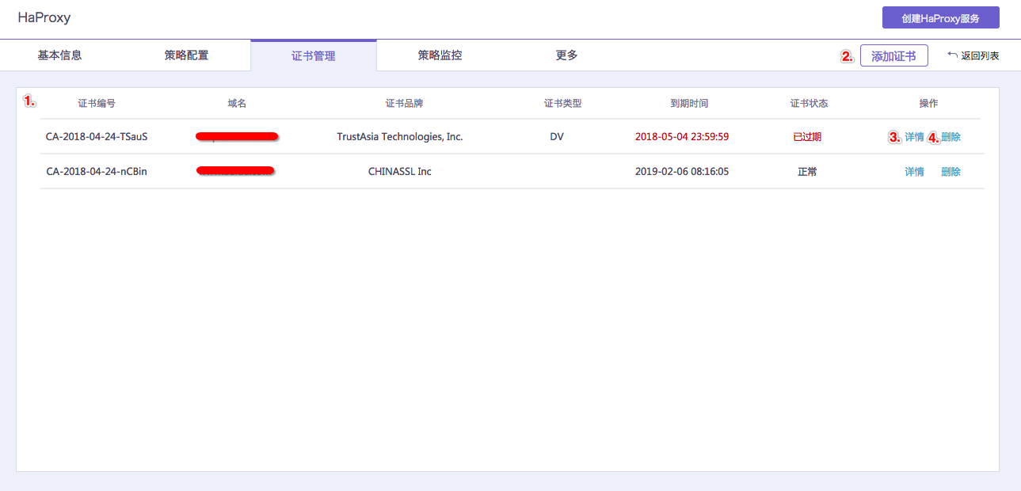Go to the 策略监控 tab
The image size is (1021, 491).
(x=440, y=55)
